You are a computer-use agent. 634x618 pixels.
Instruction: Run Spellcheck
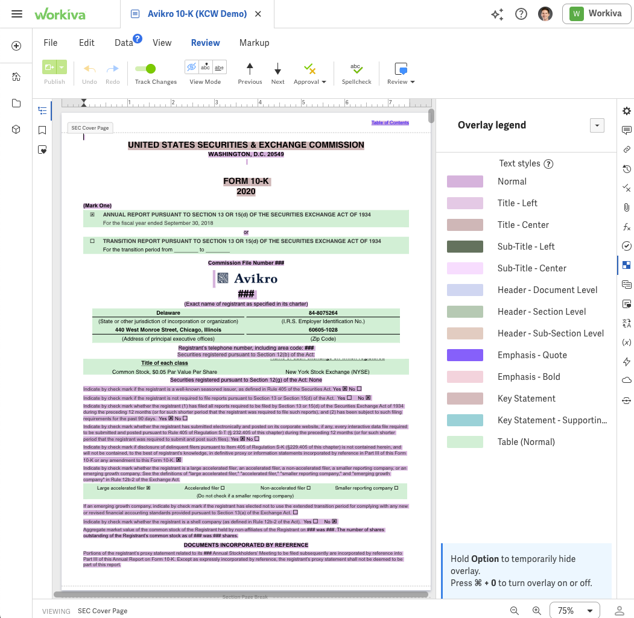click(x=357, y=74)
